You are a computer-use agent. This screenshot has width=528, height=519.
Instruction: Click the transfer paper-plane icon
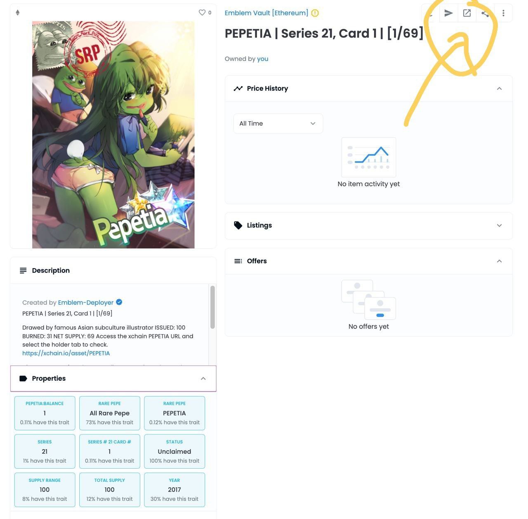click(448, 13)
